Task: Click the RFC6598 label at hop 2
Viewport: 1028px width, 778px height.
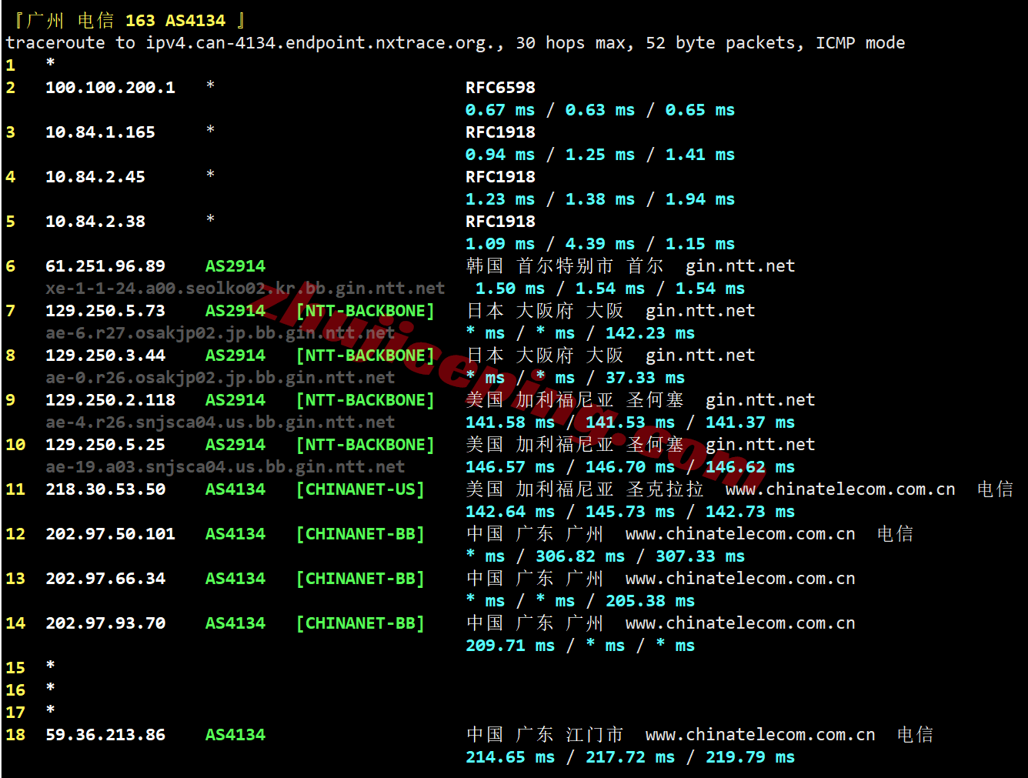Action: [x=500, y=88]
